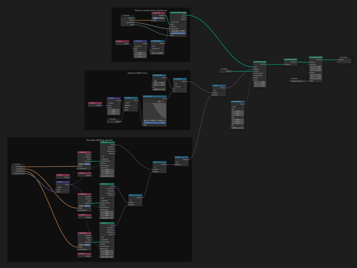Open the Greater Than operation dropdown
357x268 pixels.
coord(158,48)
